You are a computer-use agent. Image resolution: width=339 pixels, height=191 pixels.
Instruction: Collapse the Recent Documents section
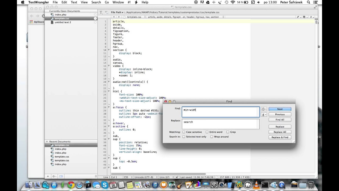47,142
